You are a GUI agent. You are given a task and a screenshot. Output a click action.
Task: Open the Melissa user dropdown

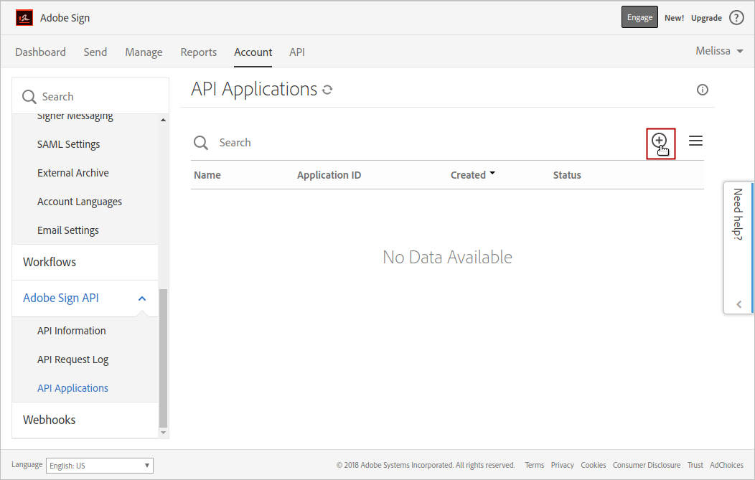click(719, 52)
